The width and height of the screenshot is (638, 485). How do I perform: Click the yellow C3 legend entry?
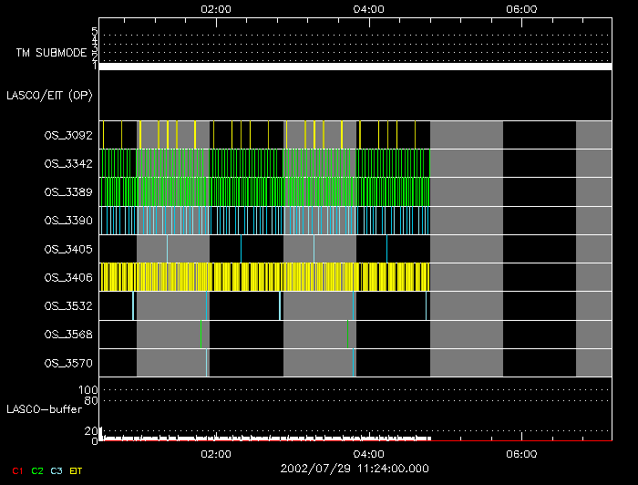pos(57,470)
